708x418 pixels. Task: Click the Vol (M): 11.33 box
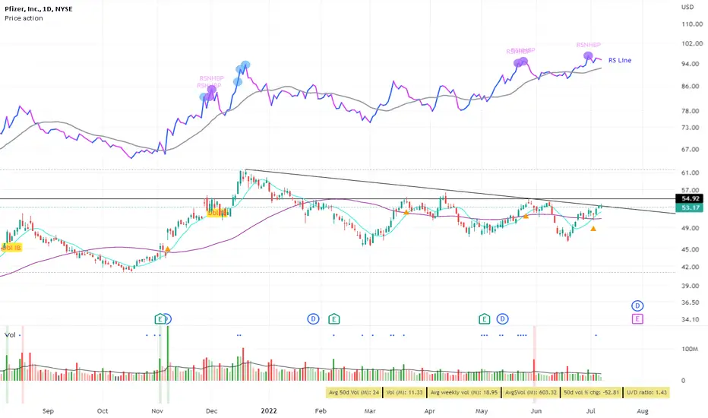point(405,392)
